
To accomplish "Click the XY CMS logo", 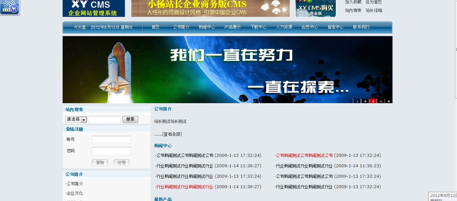I will 94,8.
